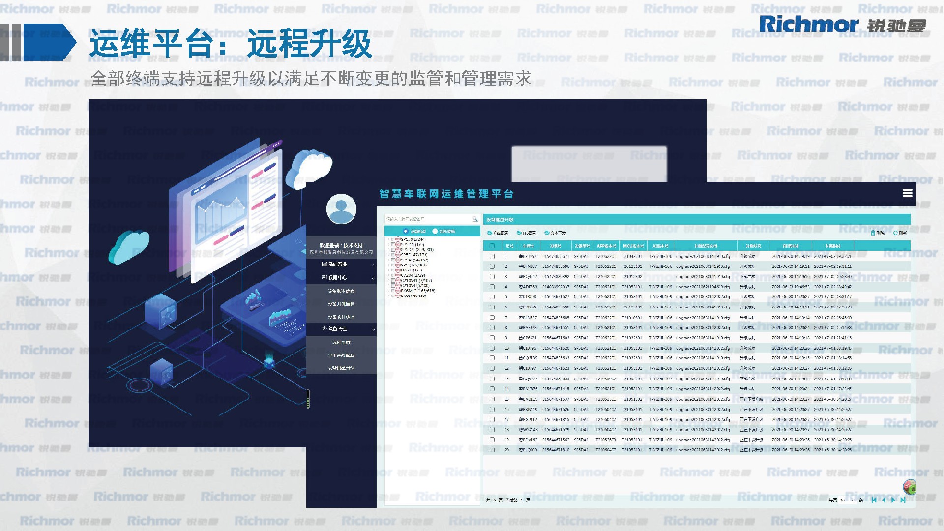
Task: Go to last page arrow
Action: pos(903,500)
